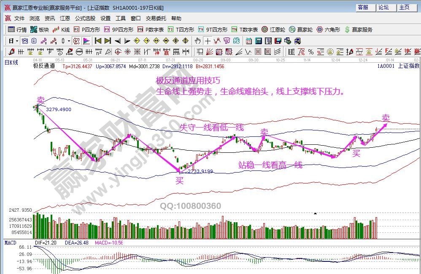421x274 pixels.
Task: Toggle the telephone icon next to period dropdown
Action: tap(24, 41)
